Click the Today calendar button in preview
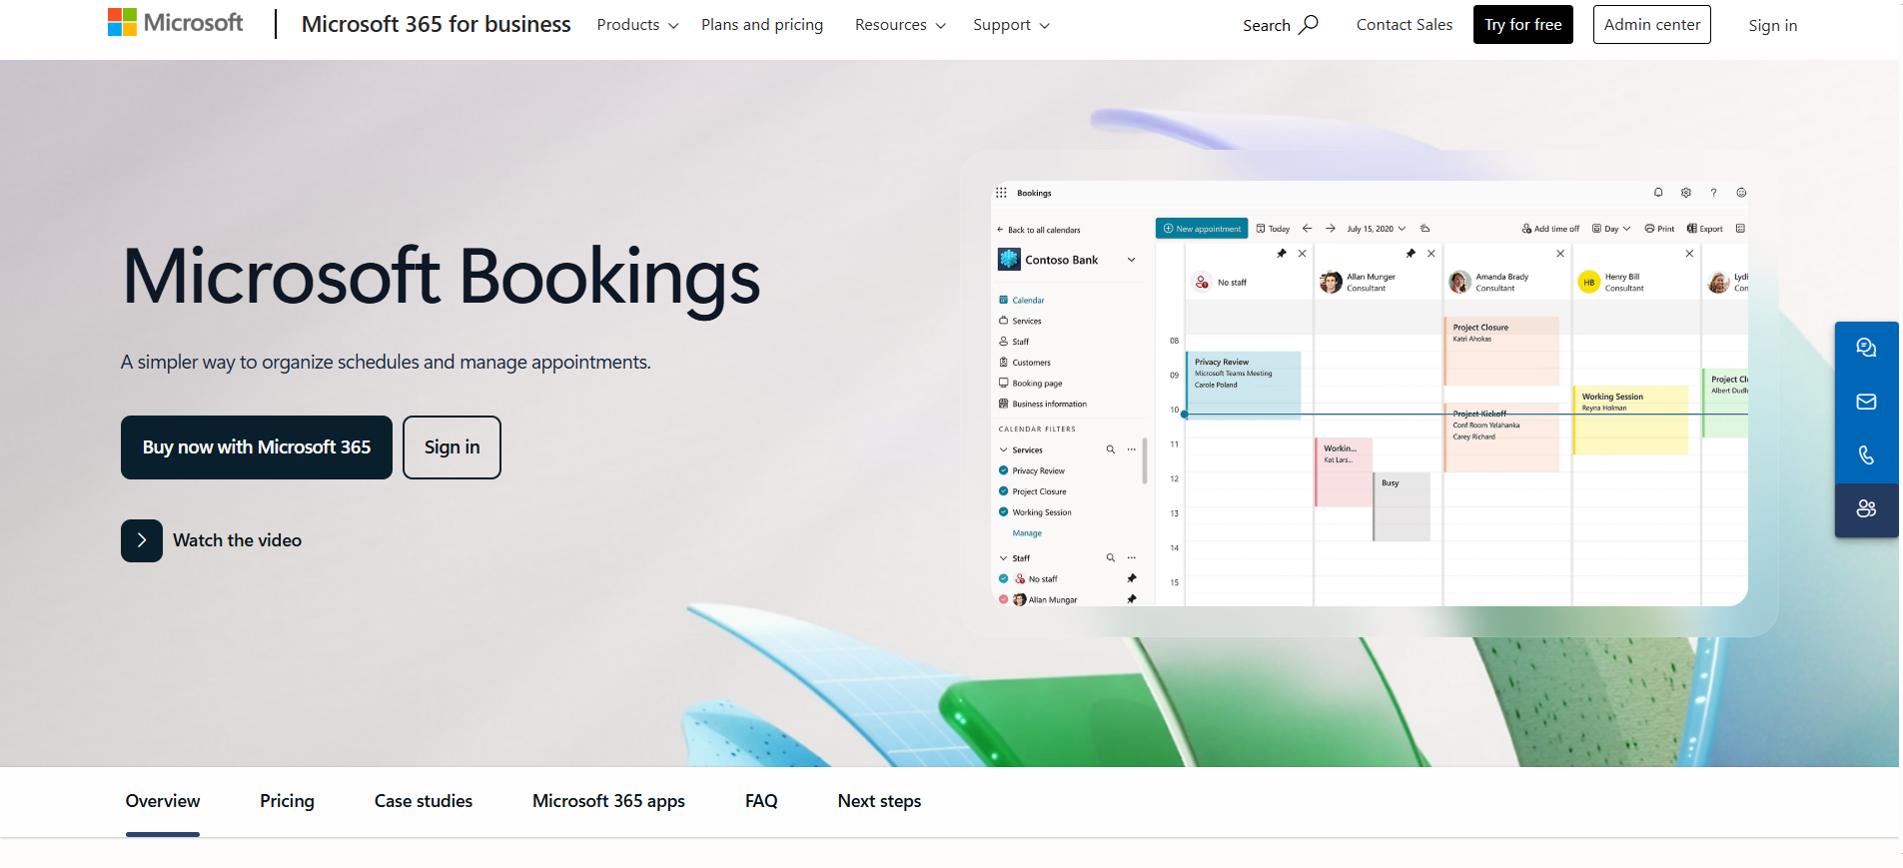This screenshot has height=868, width=1903. (x=1273, y=229)
